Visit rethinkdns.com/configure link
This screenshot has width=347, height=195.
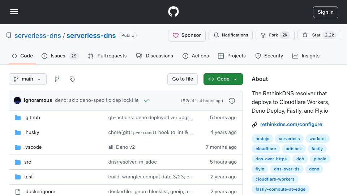291,125
